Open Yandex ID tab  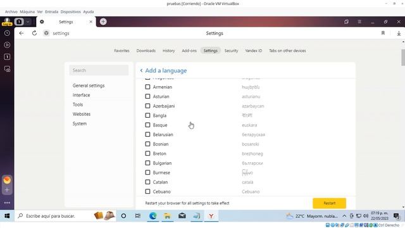253,51
